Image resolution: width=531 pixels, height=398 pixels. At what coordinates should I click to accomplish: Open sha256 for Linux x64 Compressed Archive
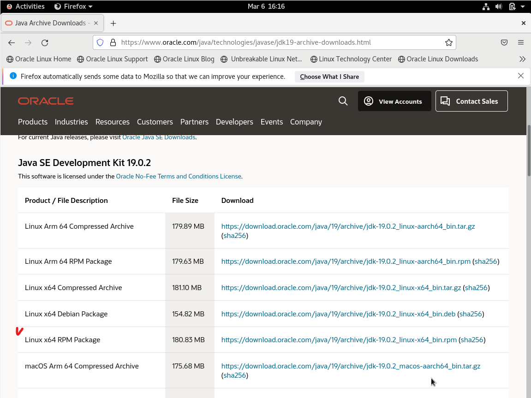tap(476, 288)
